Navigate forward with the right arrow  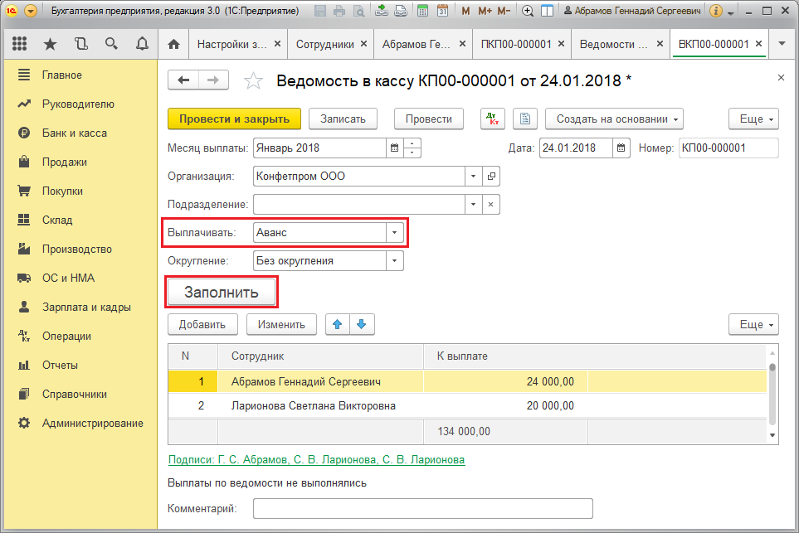[213, 80]
